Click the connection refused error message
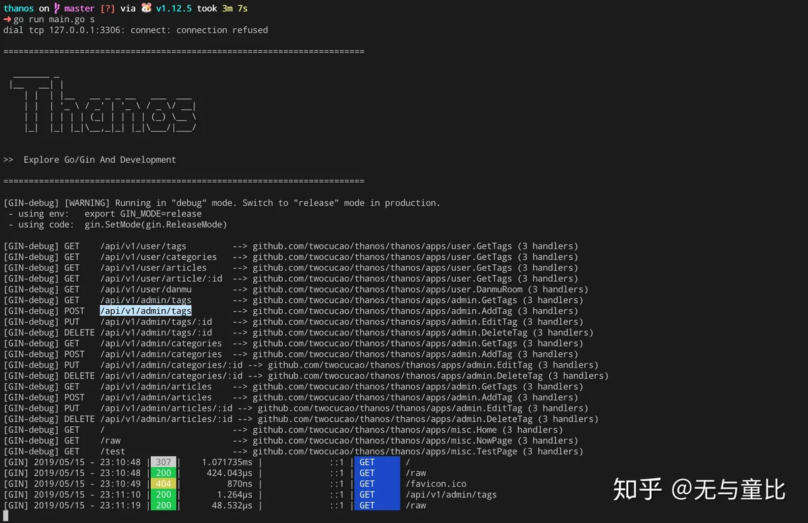Screen dimensions: 808x523 [x=135, y=30]
